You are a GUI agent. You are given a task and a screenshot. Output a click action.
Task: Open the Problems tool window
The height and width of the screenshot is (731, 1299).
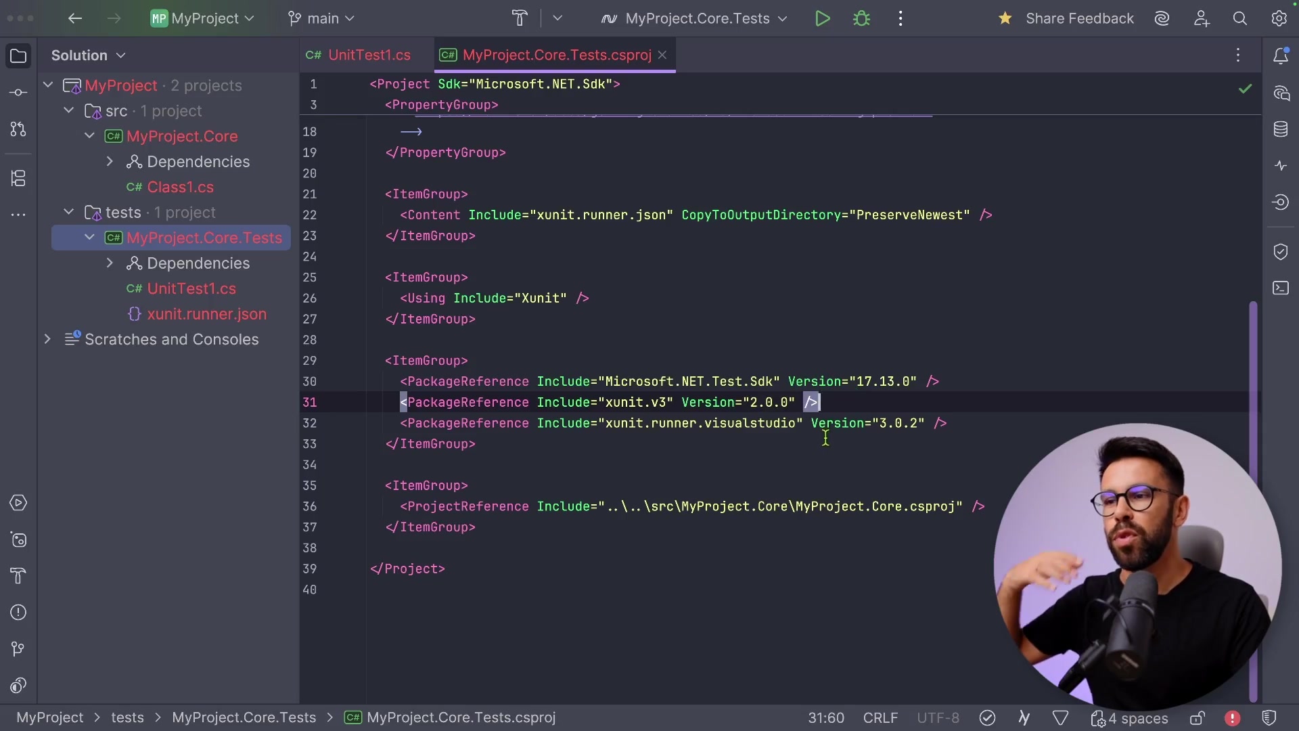point(18,613)
